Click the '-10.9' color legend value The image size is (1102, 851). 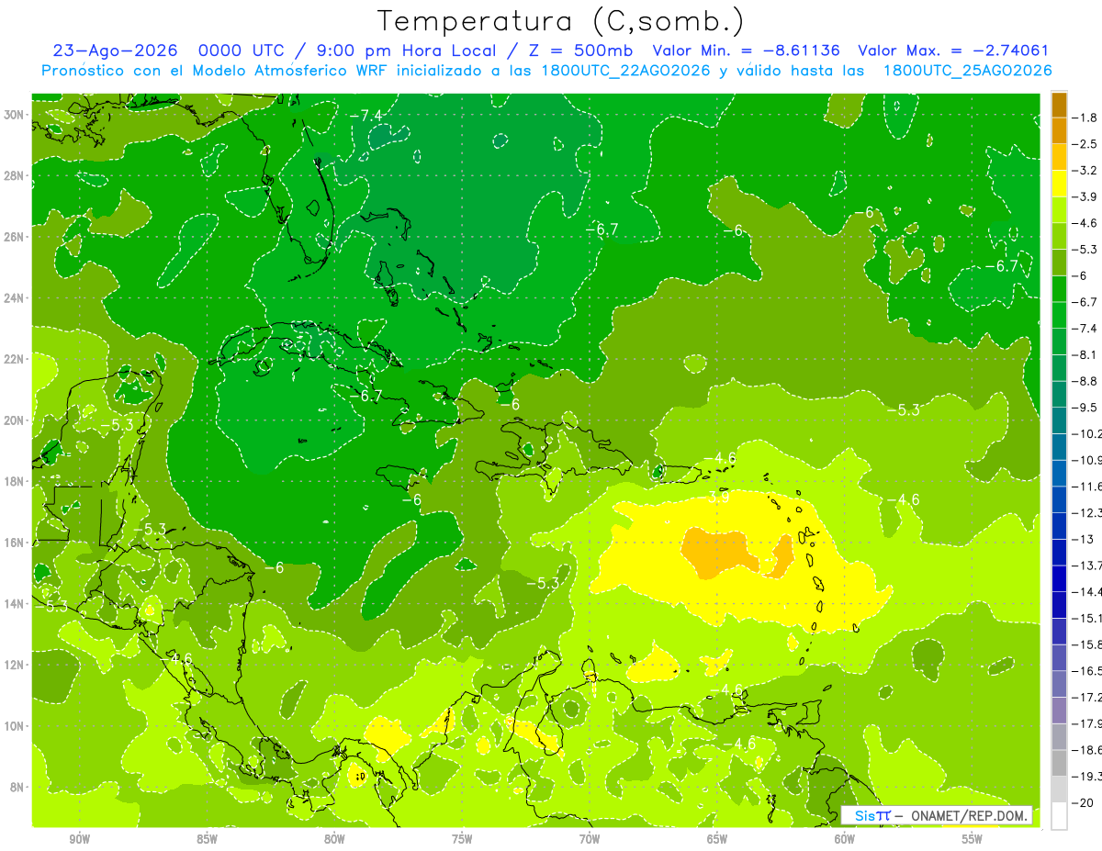pos(1087,460)
